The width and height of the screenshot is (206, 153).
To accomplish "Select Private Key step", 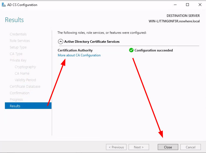I will [x=18, y=60].
